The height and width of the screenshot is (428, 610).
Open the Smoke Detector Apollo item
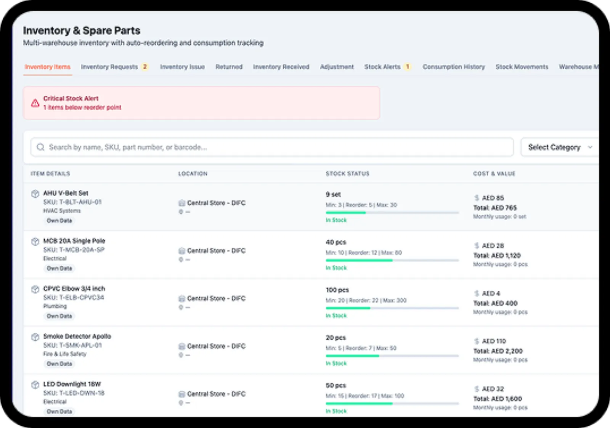[x=77, y=337]
